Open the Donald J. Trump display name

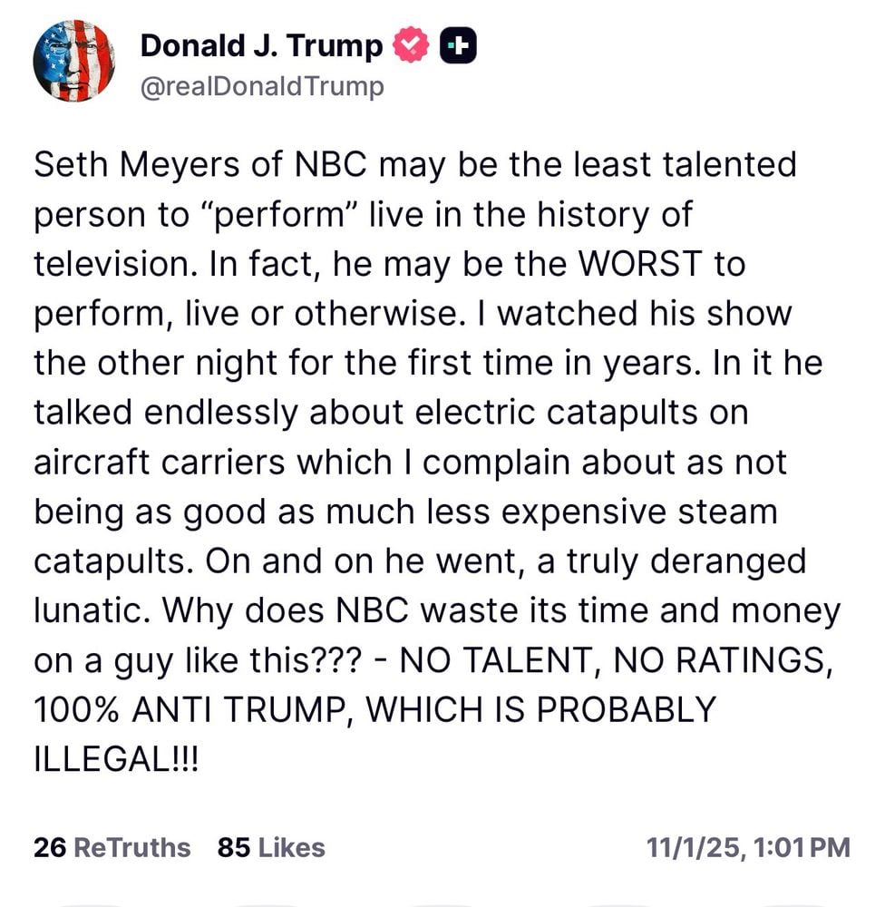pyautogui.click(x=261, y=45)
